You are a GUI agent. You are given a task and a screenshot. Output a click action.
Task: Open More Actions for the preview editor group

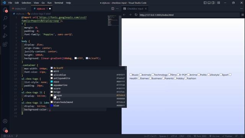coord(242,8)
